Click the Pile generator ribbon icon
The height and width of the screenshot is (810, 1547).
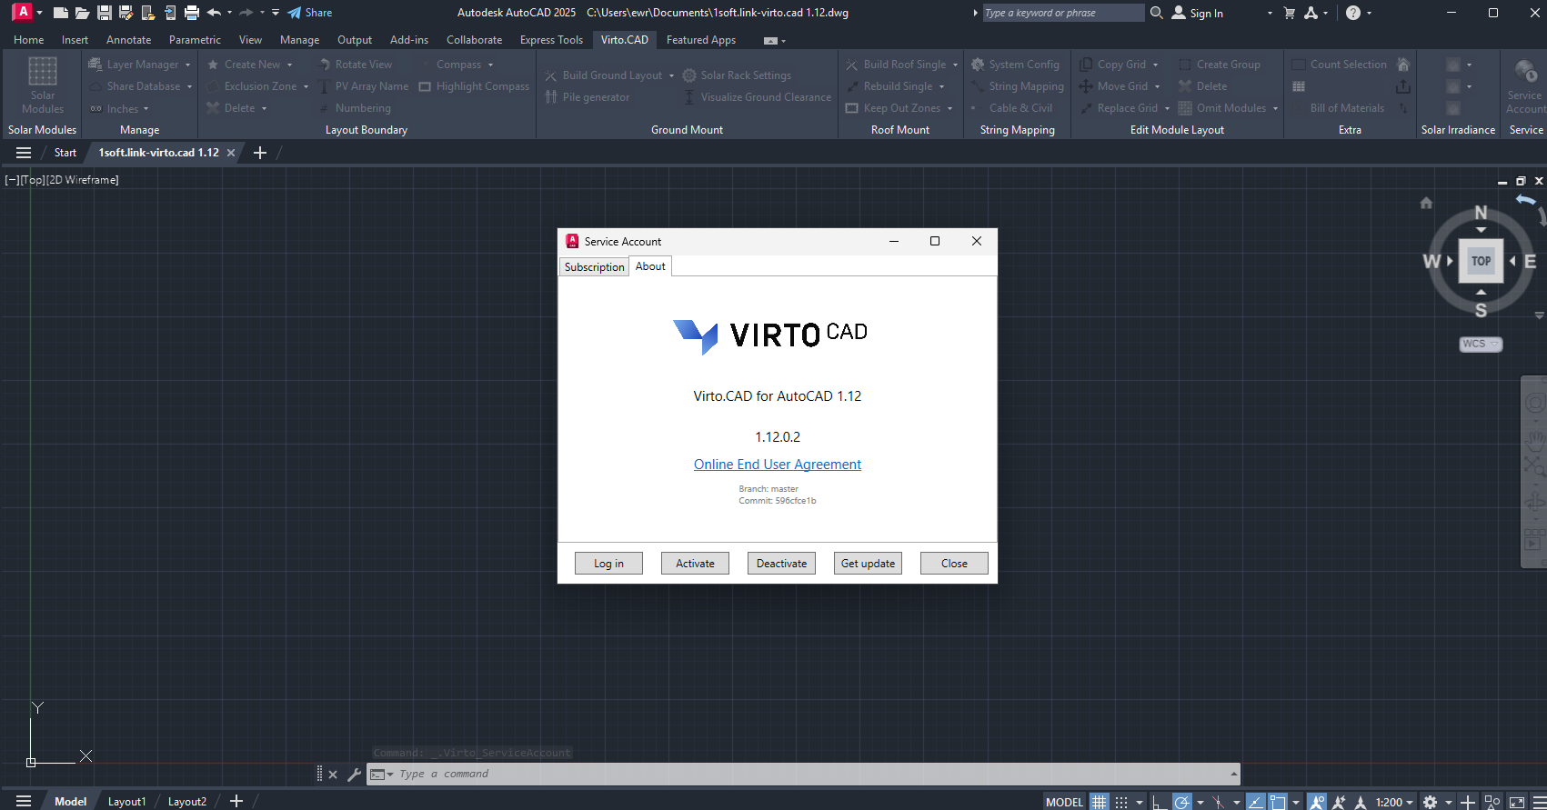pyautogui.click(x=551, y=97)
